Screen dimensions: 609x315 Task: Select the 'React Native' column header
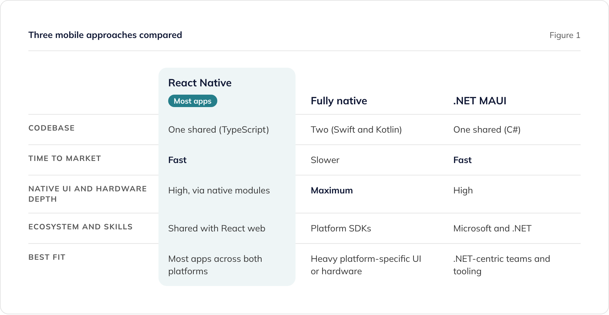200,83
